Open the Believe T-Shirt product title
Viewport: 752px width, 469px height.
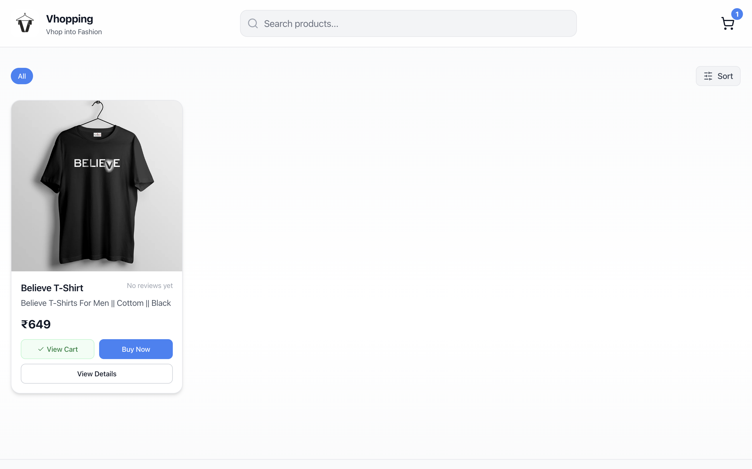point(52,287)
